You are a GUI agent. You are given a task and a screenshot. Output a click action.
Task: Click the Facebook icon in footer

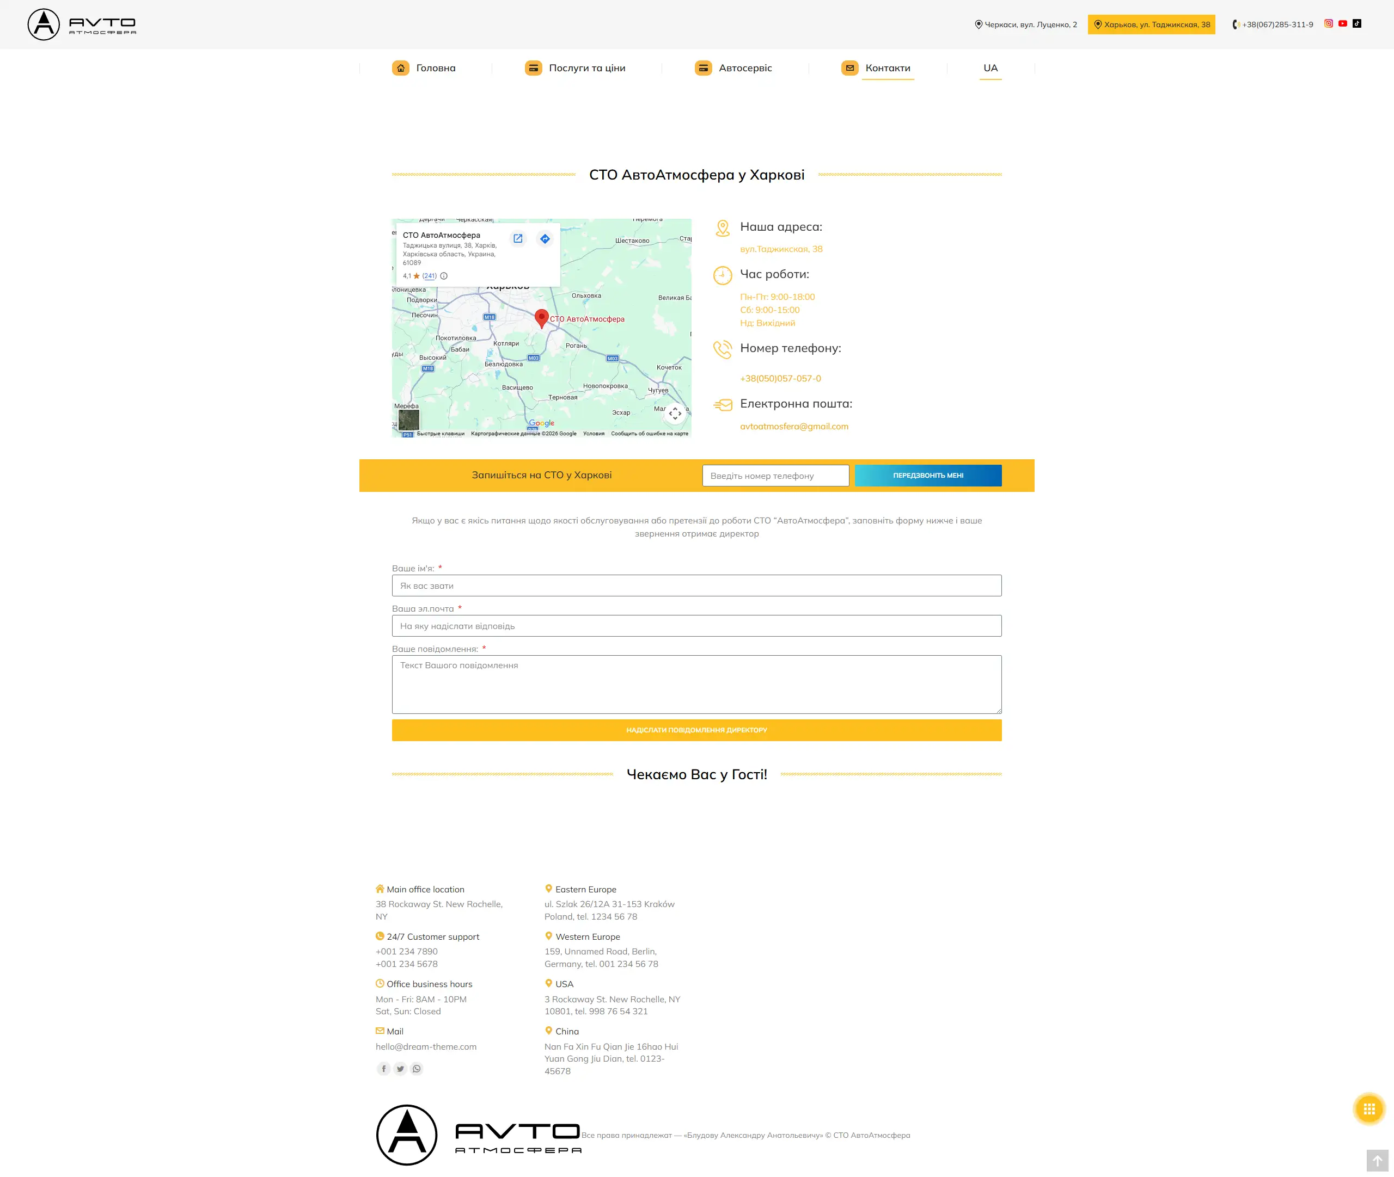pos(384,1069)
